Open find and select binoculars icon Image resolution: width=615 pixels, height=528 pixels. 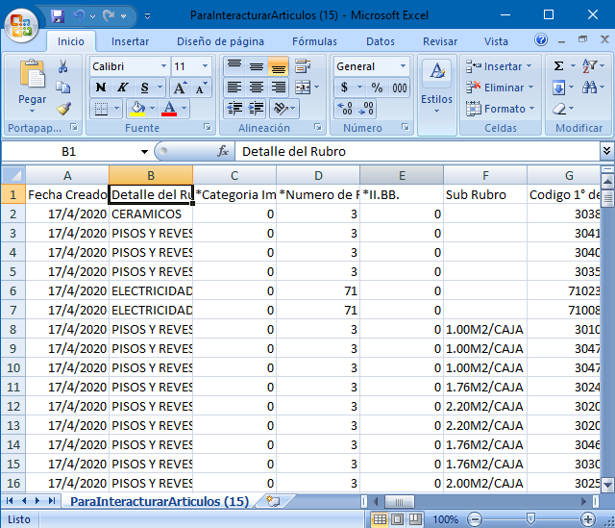[589, 88]
